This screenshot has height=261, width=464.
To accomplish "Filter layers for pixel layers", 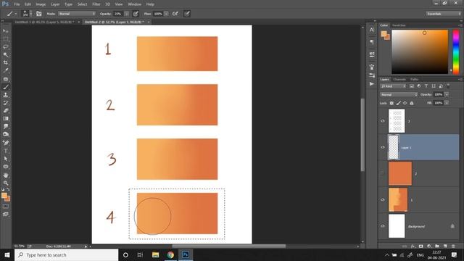I will click(412, 86).
